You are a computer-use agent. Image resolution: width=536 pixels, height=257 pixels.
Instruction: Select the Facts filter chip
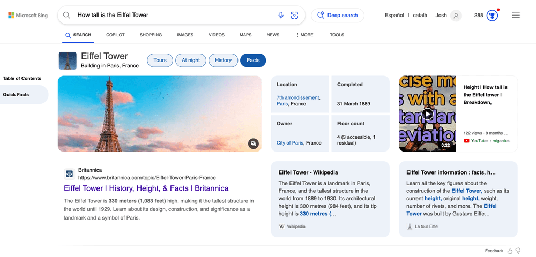(253, 61)
